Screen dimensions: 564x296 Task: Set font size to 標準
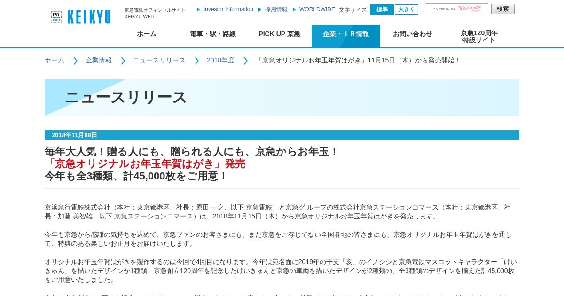(382, 9)
